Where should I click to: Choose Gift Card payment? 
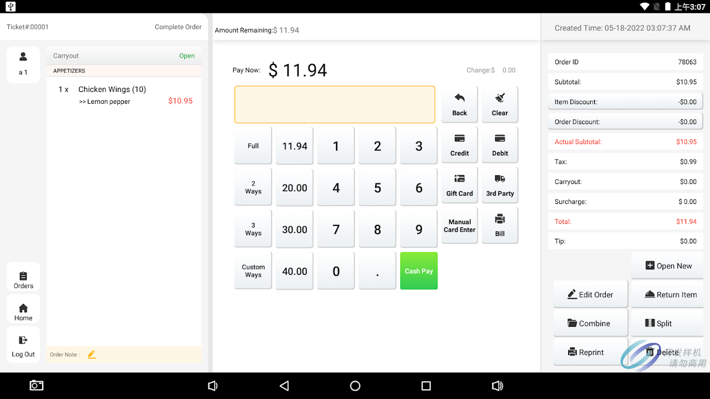click(x=459, y=185)
